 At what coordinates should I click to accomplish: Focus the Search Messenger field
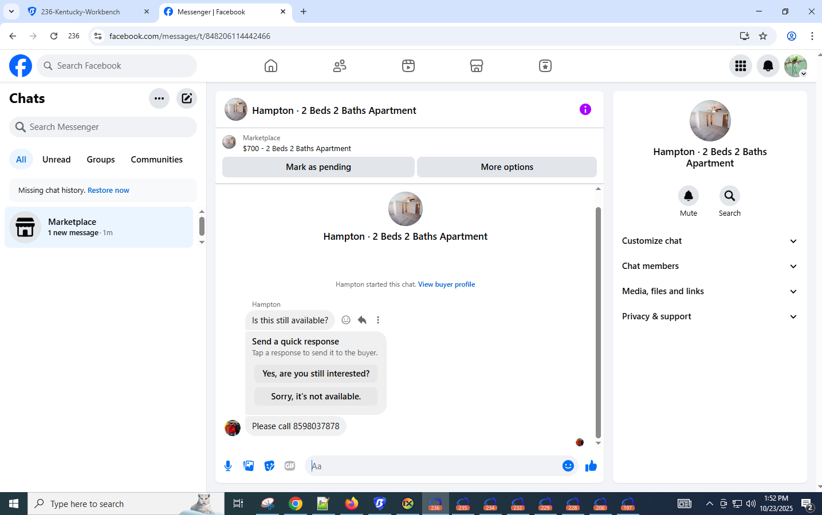[x=103, y=127]
